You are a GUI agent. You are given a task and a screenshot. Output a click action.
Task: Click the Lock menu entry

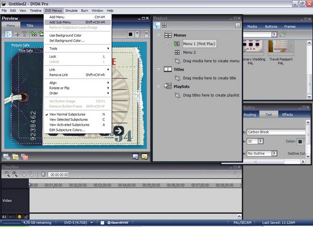pos(77,56)
